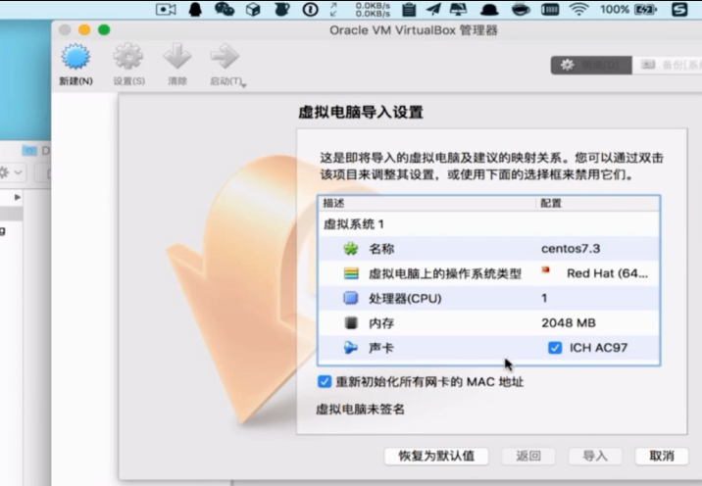Open the Sogou S input method icon
Screen dimensions: 702x486
679,10
